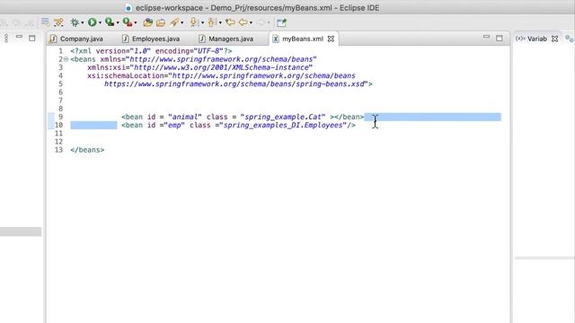Close the Variables view tab

[x=555, y=39]
